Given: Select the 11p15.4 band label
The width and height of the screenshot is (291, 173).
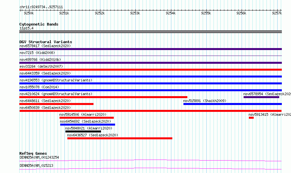Looking at the screenshot, I should click(x=26, y=28).
